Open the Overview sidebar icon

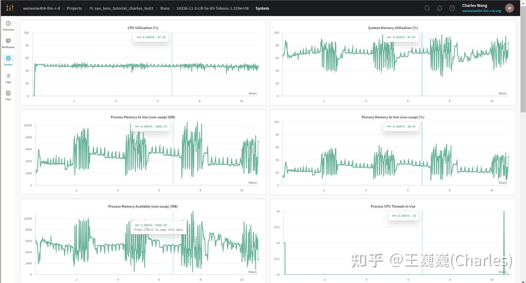pyautogui.click(x=8, y=25)
